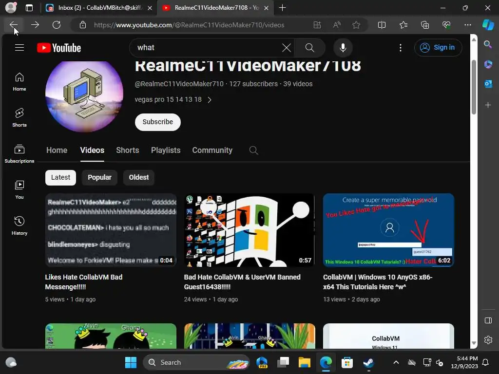The image size is (499, 374).
Task: Open Microsoft Store from taskbar
Action: tap(347, 362)
